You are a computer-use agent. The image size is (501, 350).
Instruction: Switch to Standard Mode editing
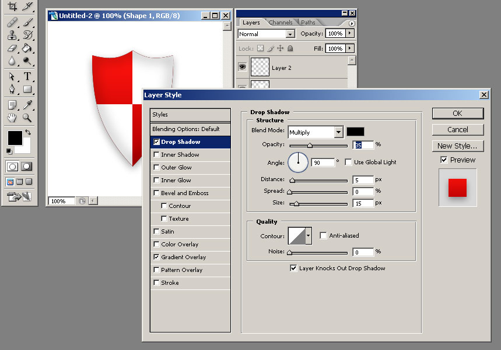tap(12, 166)
